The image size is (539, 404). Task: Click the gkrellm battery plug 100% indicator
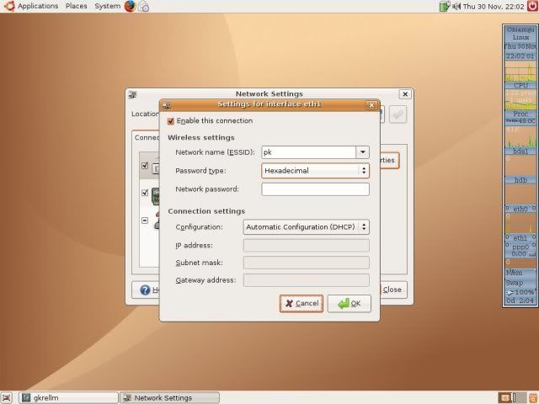(x=520, y=292)
